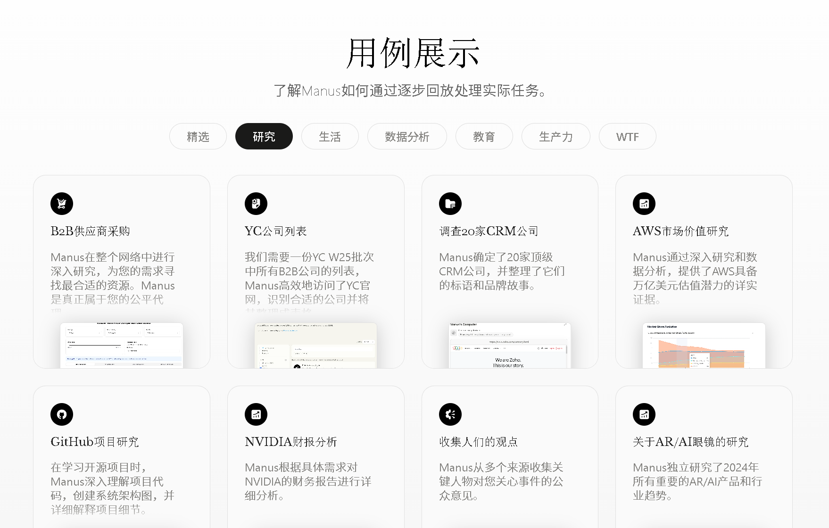Click description starting '我们需要一份YC W25批次'
Viewport: 829px width, 528px height.
309,281
